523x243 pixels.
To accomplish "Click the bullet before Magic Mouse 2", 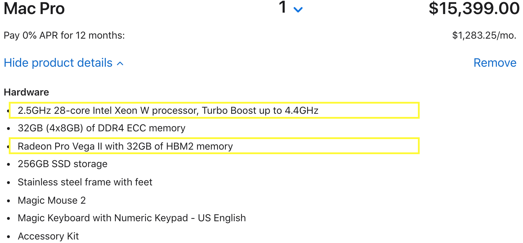I will (9, 201).
